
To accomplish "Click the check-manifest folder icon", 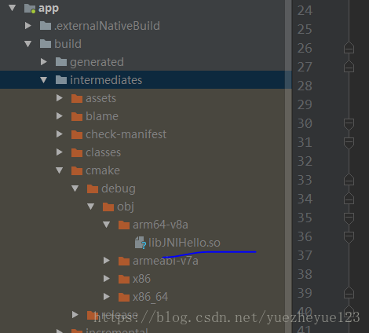I will tap(77, 134).
